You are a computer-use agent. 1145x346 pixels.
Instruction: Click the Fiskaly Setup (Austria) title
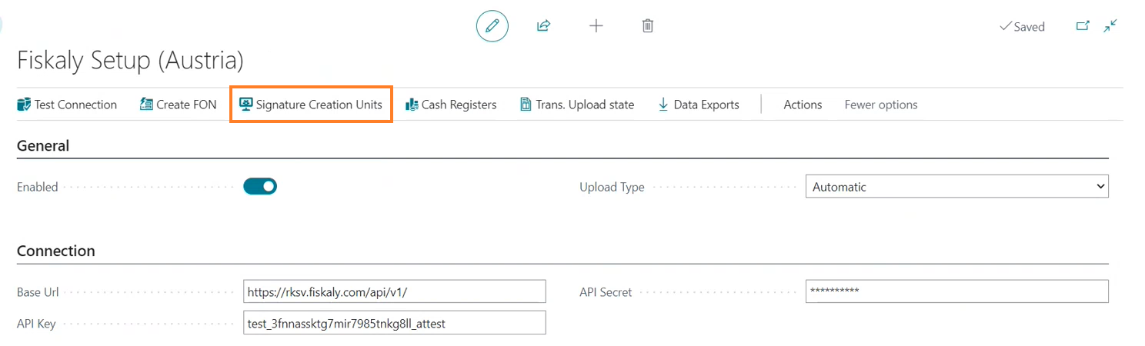130,60
